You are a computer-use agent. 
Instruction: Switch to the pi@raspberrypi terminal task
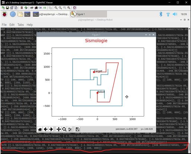point(51,14)
